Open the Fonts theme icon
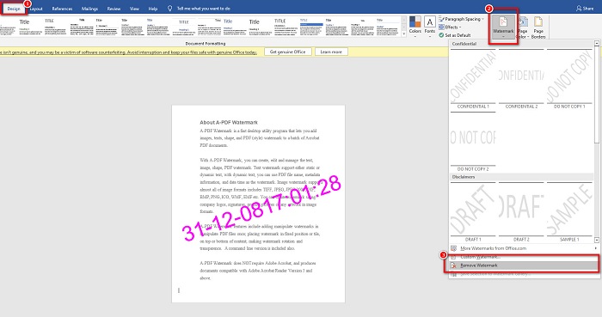Screen dimensions: 602x317 click(430, 22)
